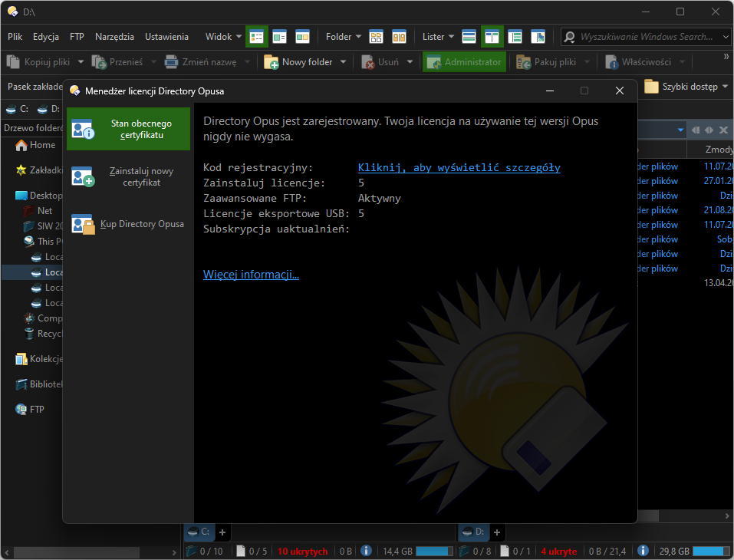Image resolution: width=734 pixels, height=560 pixels.
Task: Select the Net tree item
Action: click(x=39, y=211)
